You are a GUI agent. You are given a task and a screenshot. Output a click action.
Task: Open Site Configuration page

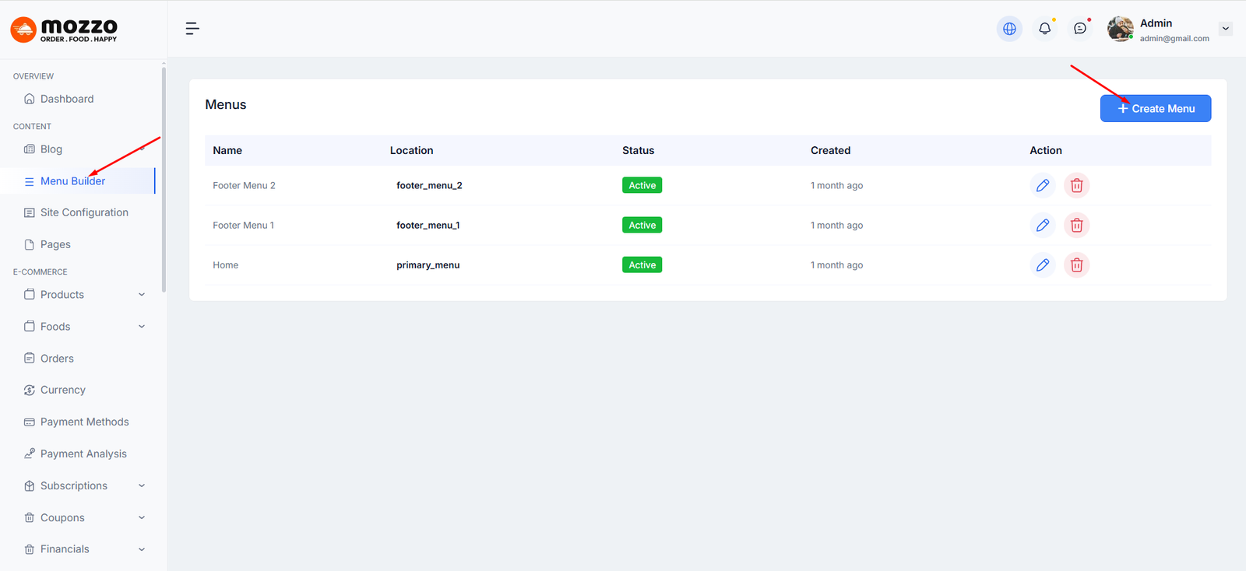[x=84, y=212]
